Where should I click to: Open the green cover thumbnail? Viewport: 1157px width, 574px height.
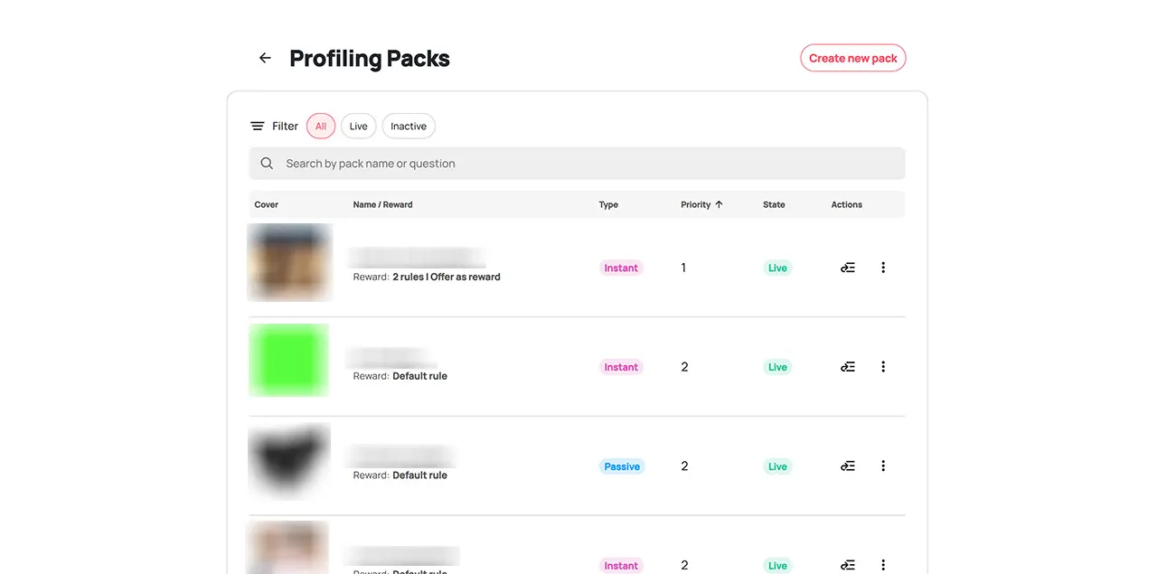[288, 360]
